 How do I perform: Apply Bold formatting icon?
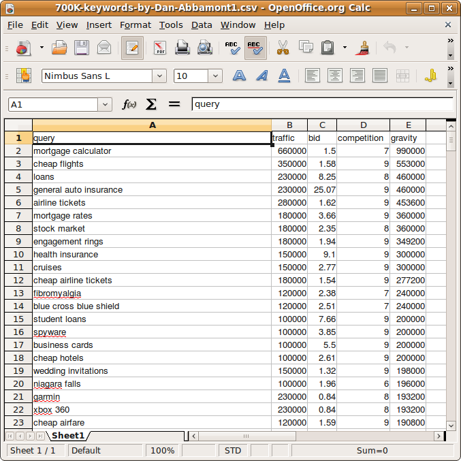[239, 76]
